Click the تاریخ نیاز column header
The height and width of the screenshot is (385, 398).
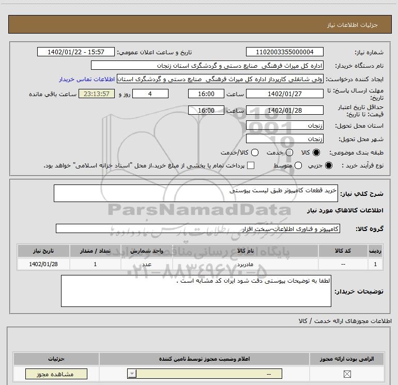[43, 251]
